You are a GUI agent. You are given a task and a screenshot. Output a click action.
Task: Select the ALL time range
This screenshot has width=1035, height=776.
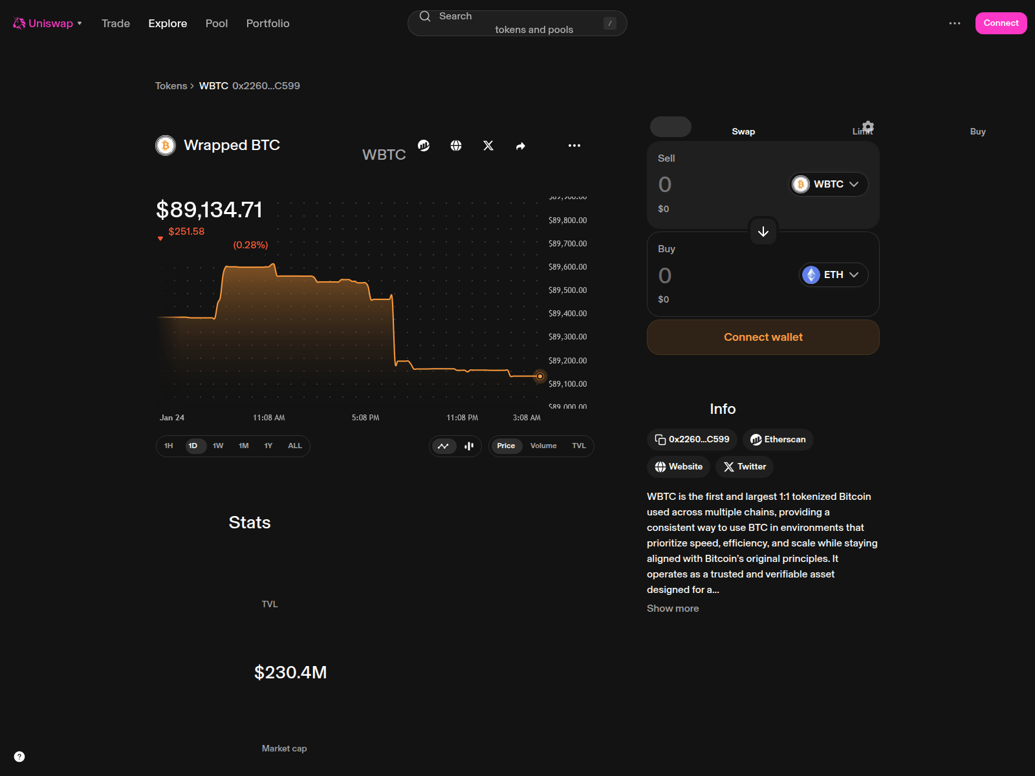[x=295, y=446]
